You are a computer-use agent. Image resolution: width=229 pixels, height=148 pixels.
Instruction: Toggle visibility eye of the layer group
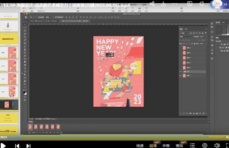[181, 72]
